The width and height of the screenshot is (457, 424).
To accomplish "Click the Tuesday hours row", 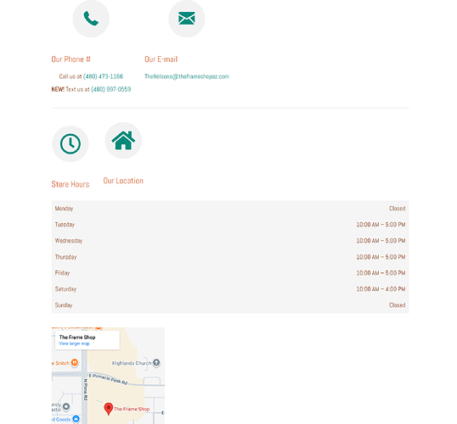I will 230,225.
